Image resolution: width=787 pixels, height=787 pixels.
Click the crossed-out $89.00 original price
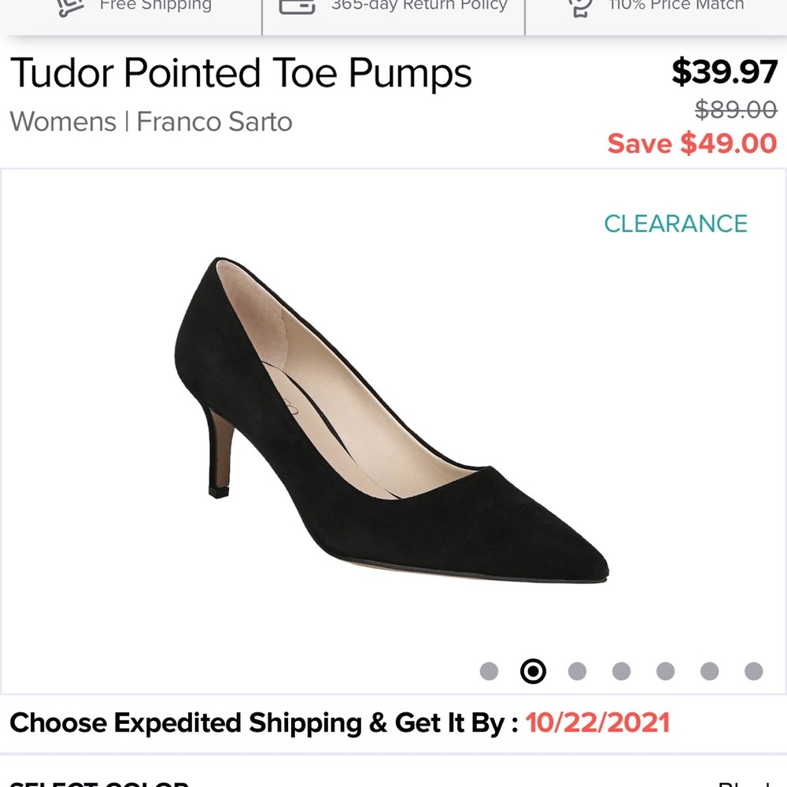737,110
